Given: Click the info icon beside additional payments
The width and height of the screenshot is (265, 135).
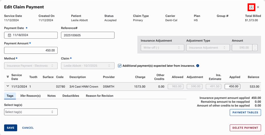Looking at the screenshot, I should [x=198, y=66].
